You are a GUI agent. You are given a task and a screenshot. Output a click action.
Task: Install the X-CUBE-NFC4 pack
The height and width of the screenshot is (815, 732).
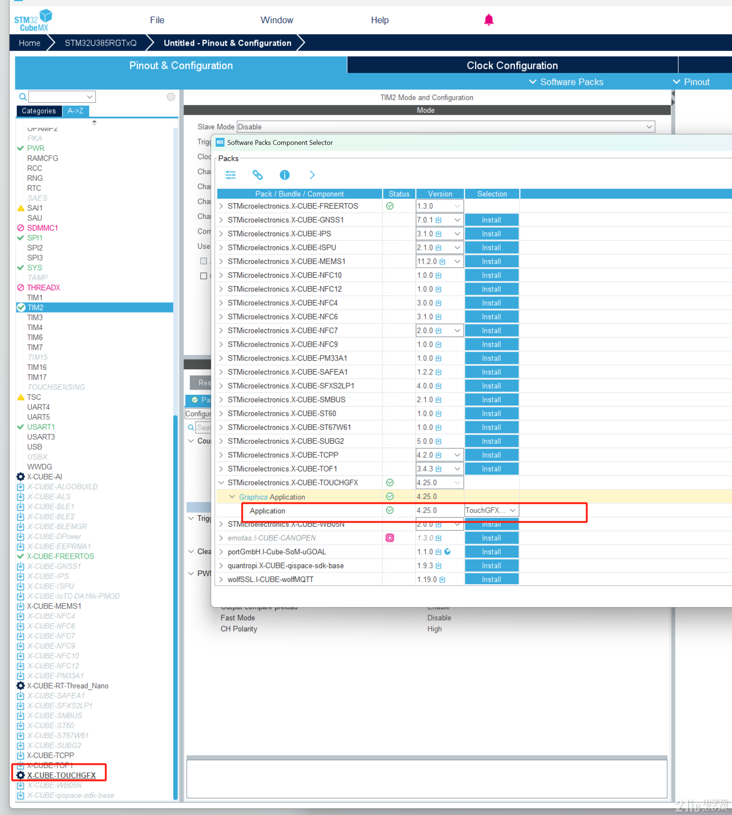(491, 303)
